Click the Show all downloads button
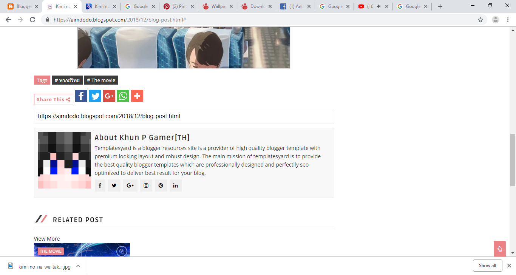The image size is (516, 275). [x=487, y=266]
